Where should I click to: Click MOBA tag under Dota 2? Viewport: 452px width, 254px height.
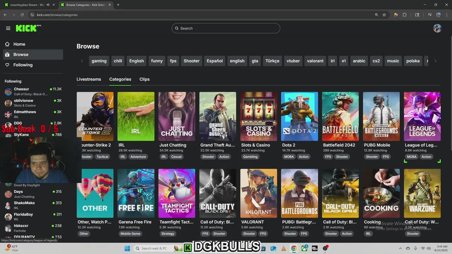point(289,157)
